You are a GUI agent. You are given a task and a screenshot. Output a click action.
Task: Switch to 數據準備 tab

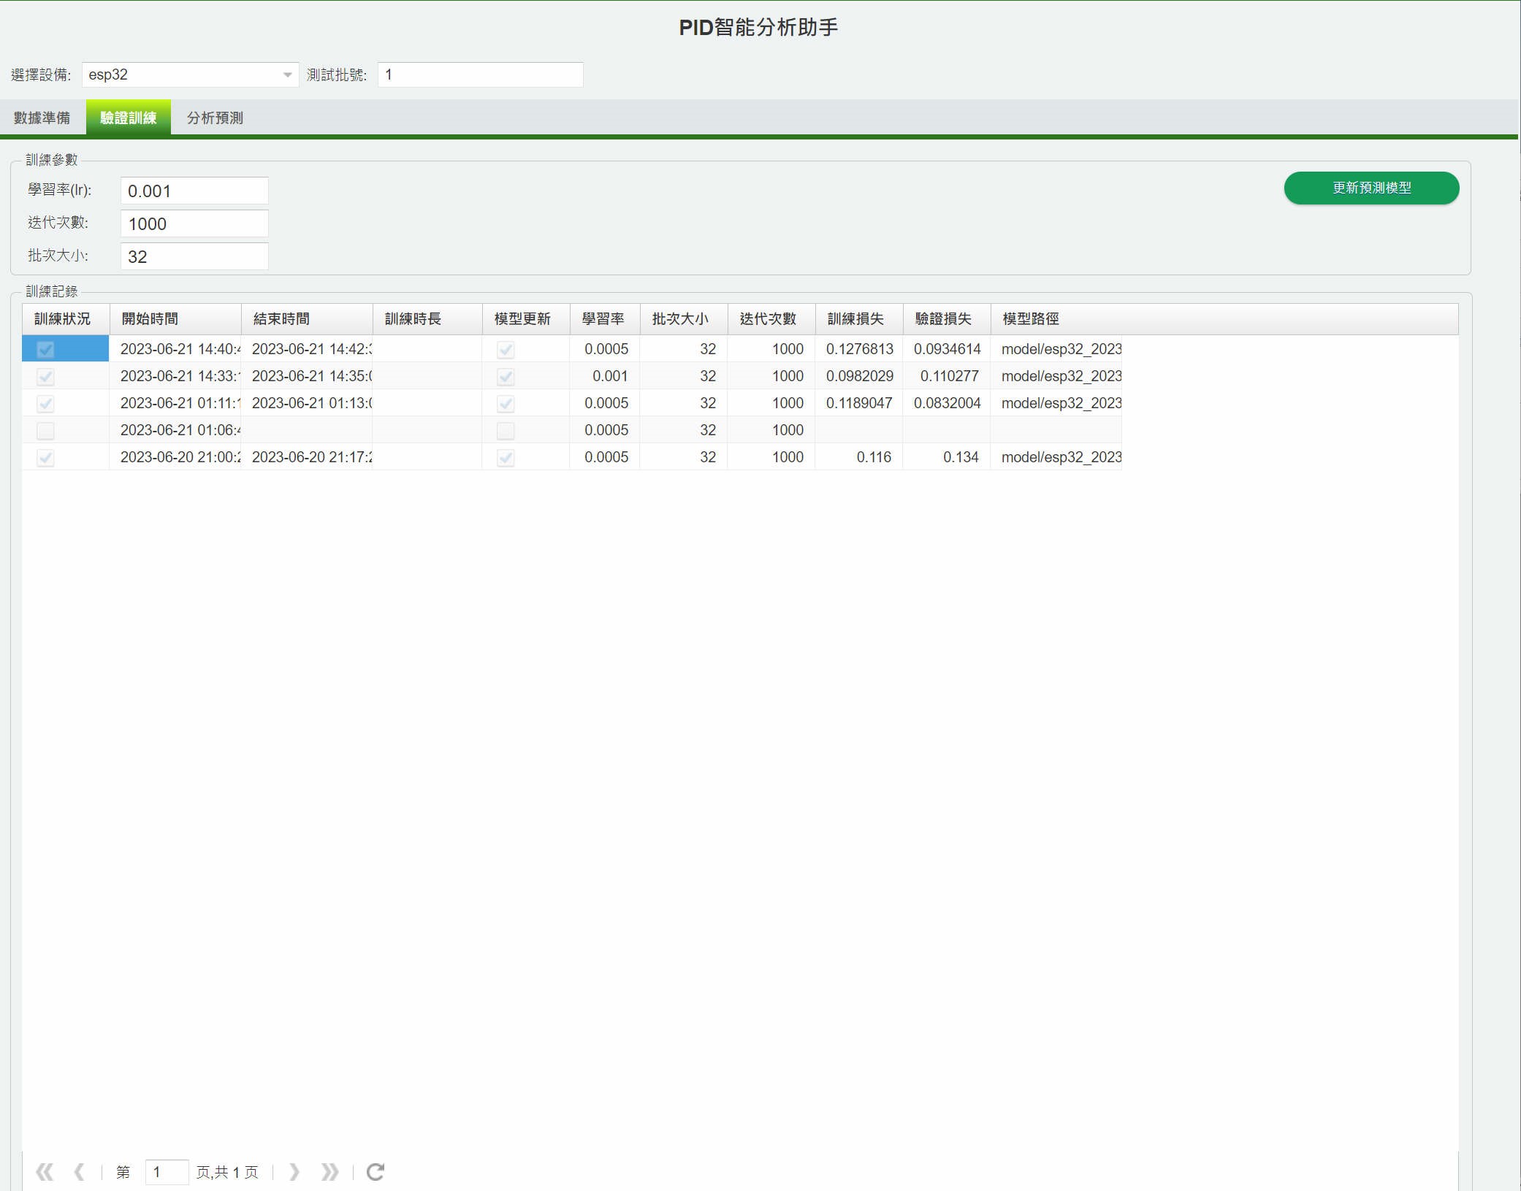pyautogui.click(x=42, y=118)
